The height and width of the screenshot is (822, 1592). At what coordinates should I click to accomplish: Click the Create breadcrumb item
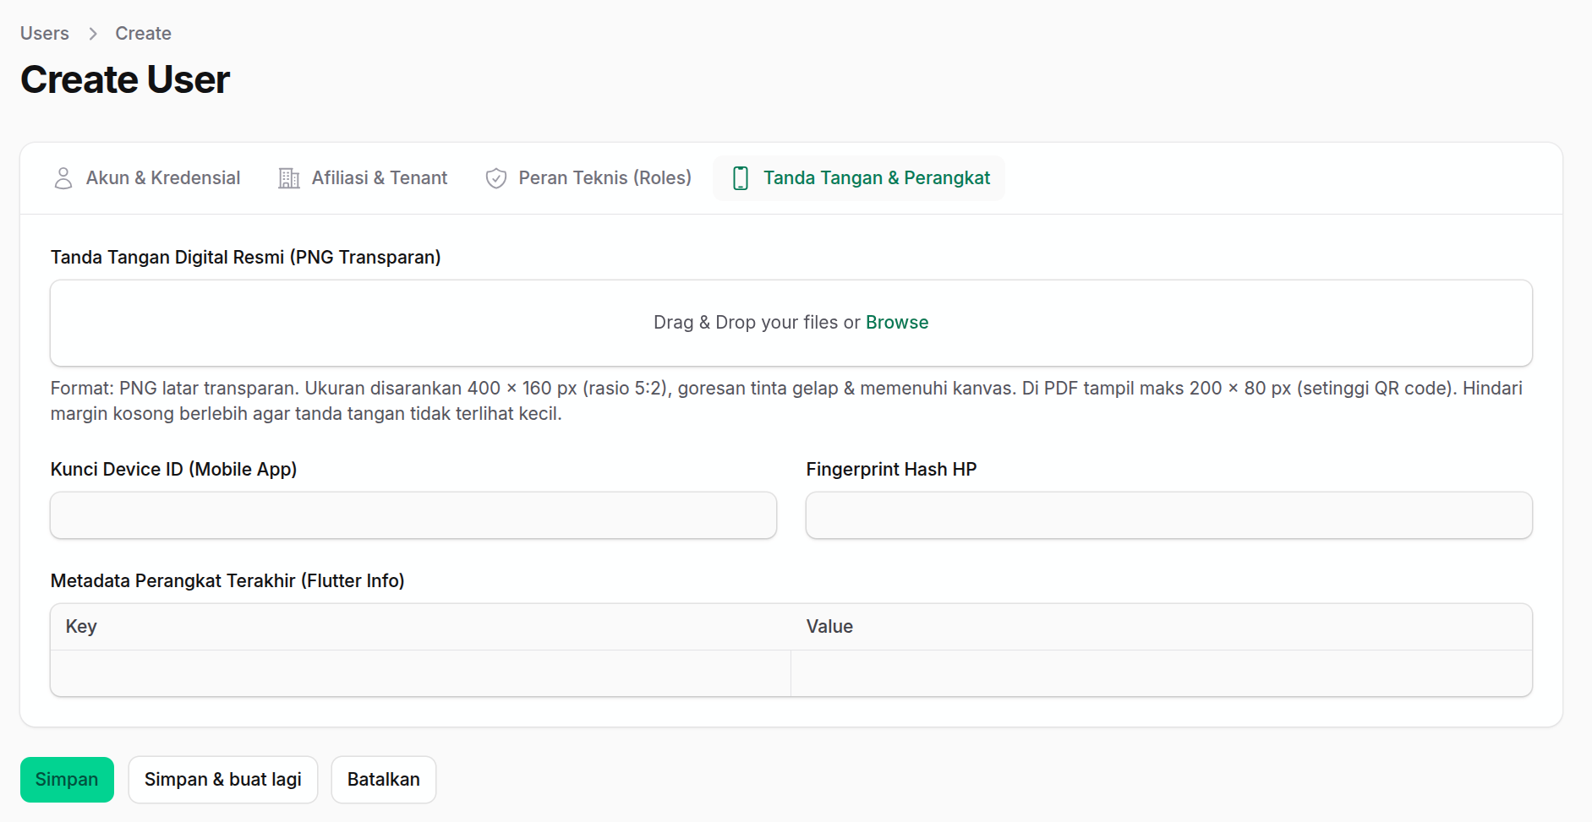coord(144,34)
